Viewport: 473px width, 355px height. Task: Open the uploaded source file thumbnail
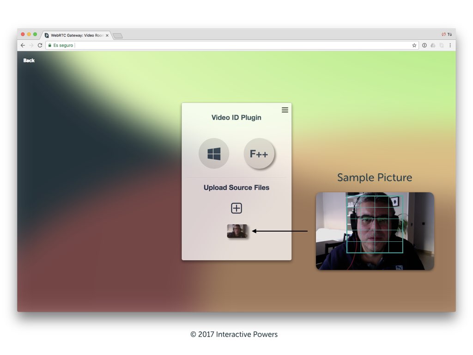pos(237,231)
